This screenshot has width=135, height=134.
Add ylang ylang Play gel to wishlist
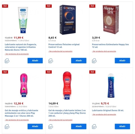(51, 127)
